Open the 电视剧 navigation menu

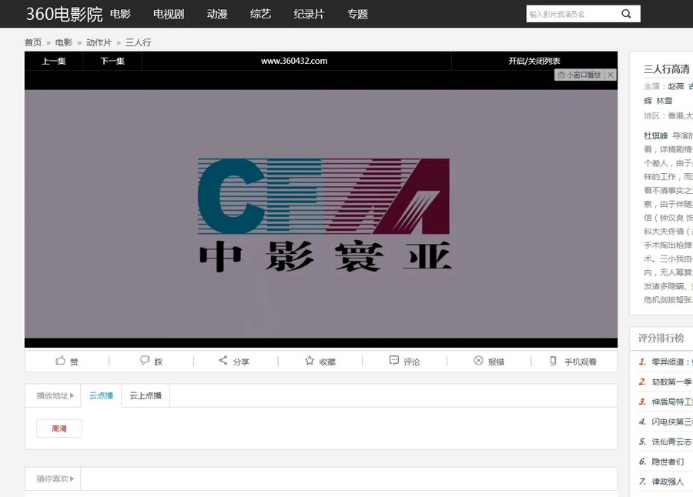(x=169, y=14)
